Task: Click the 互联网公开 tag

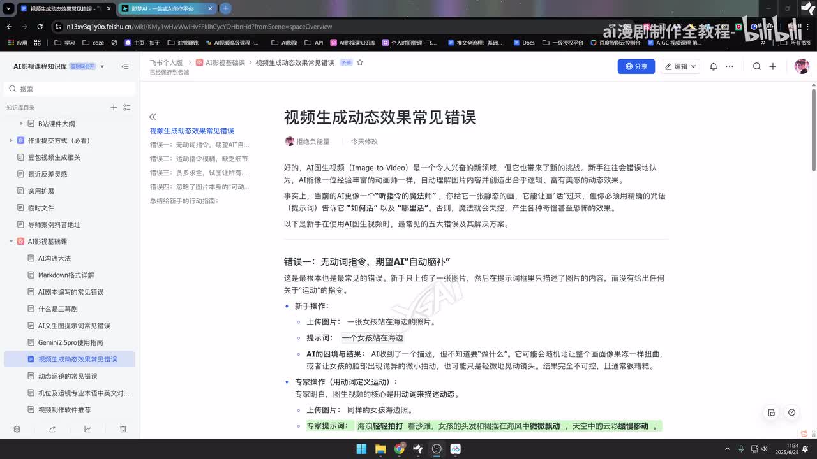Action: [82, 66]
